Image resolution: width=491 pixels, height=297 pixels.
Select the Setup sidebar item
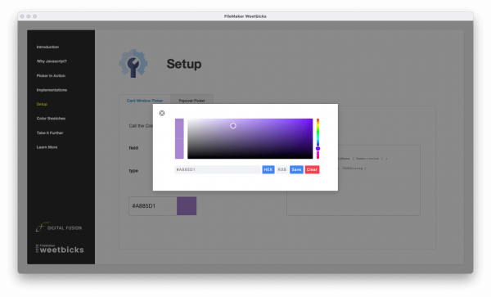click(42, 104)
